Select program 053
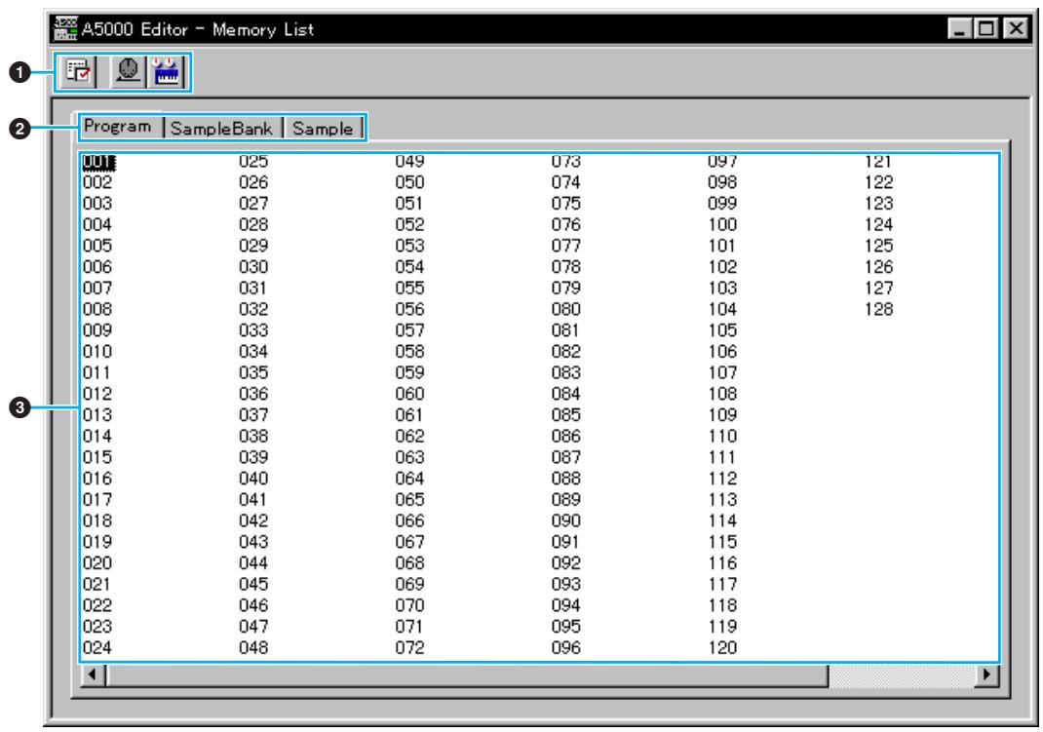The height and width of the screenshot is (732, 1043). point(409,246)
